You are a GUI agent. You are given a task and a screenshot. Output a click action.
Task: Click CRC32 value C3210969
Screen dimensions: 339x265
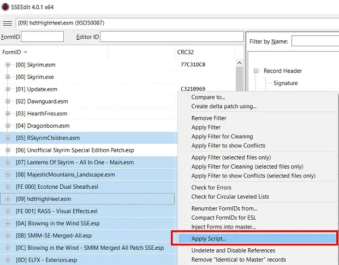(x=193, y=89)
